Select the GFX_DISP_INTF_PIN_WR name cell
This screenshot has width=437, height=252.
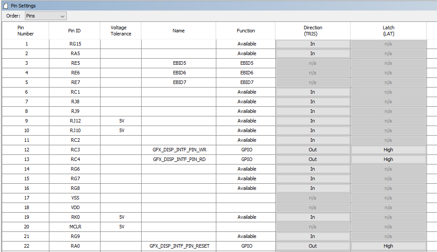pos(179,150)
